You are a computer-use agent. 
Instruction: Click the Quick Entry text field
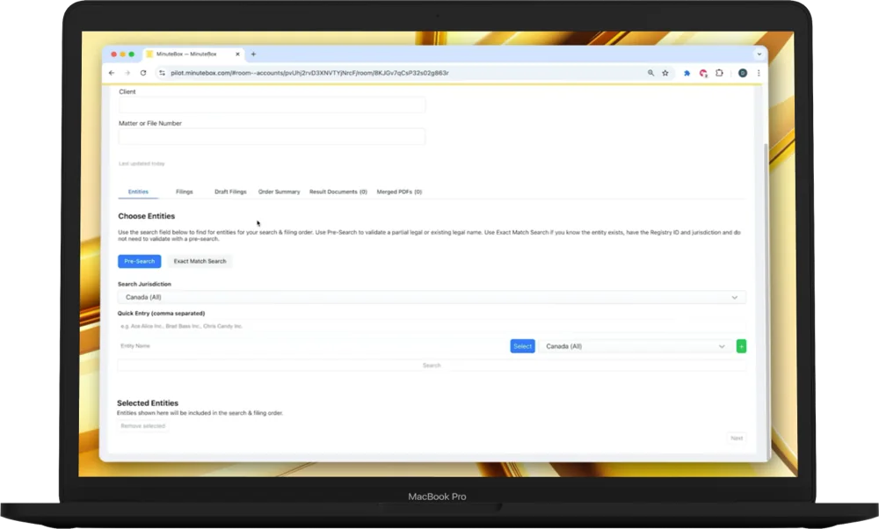tap(431, 326)
